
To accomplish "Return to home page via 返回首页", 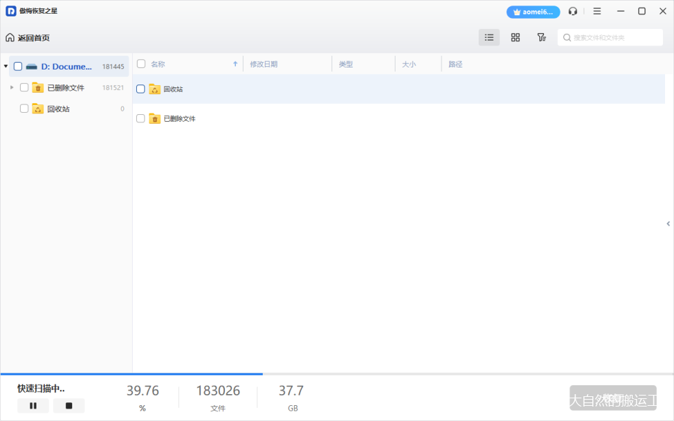I will 28,38.
